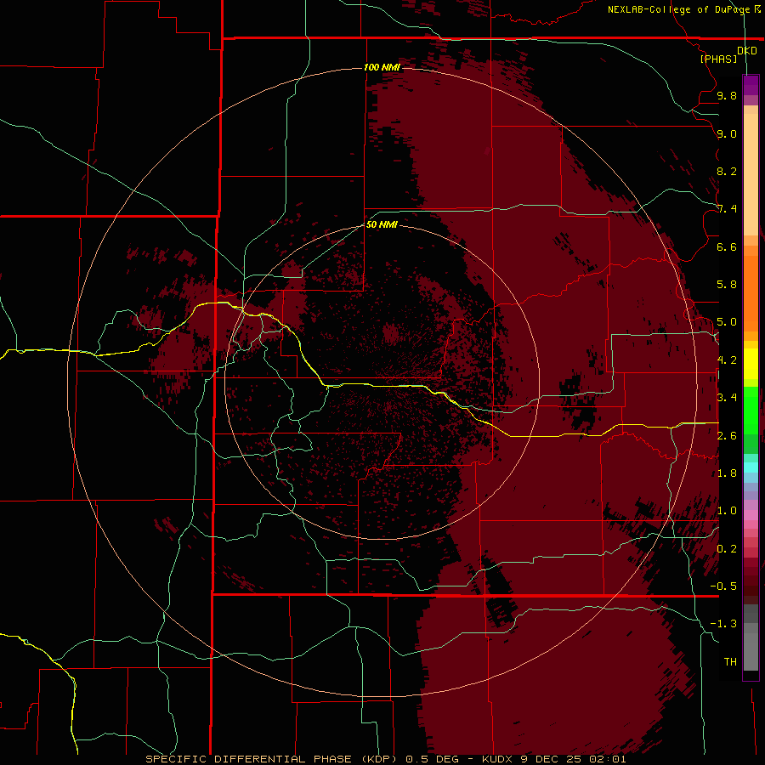Click the peach segment of the color bar
The height and width of the screenshot is (765, 765).
(x=751, y=174)
